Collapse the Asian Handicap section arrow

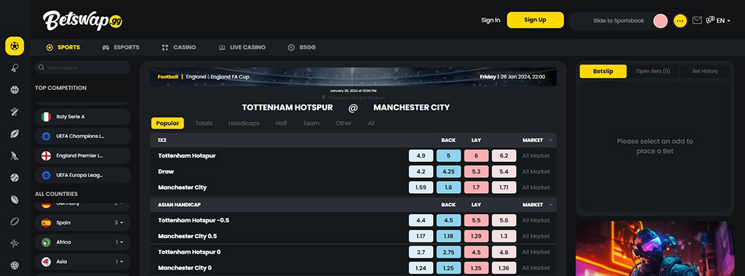(550, 205)
